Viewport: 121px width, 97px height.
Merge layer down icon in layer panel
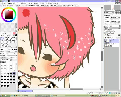pyautogui.click(x=108, y=37)
